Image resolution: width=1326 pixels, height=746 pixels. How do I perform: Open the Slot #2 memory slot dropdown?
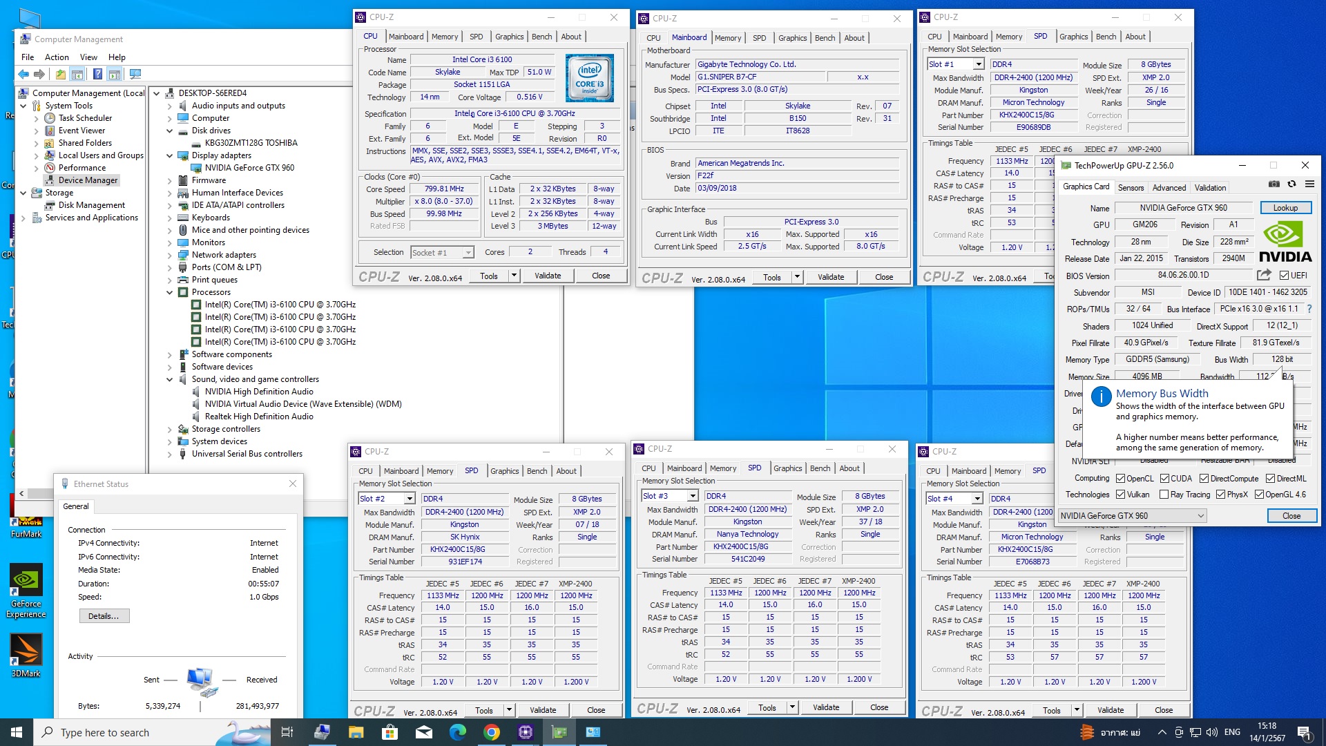(x=409, y=499)
